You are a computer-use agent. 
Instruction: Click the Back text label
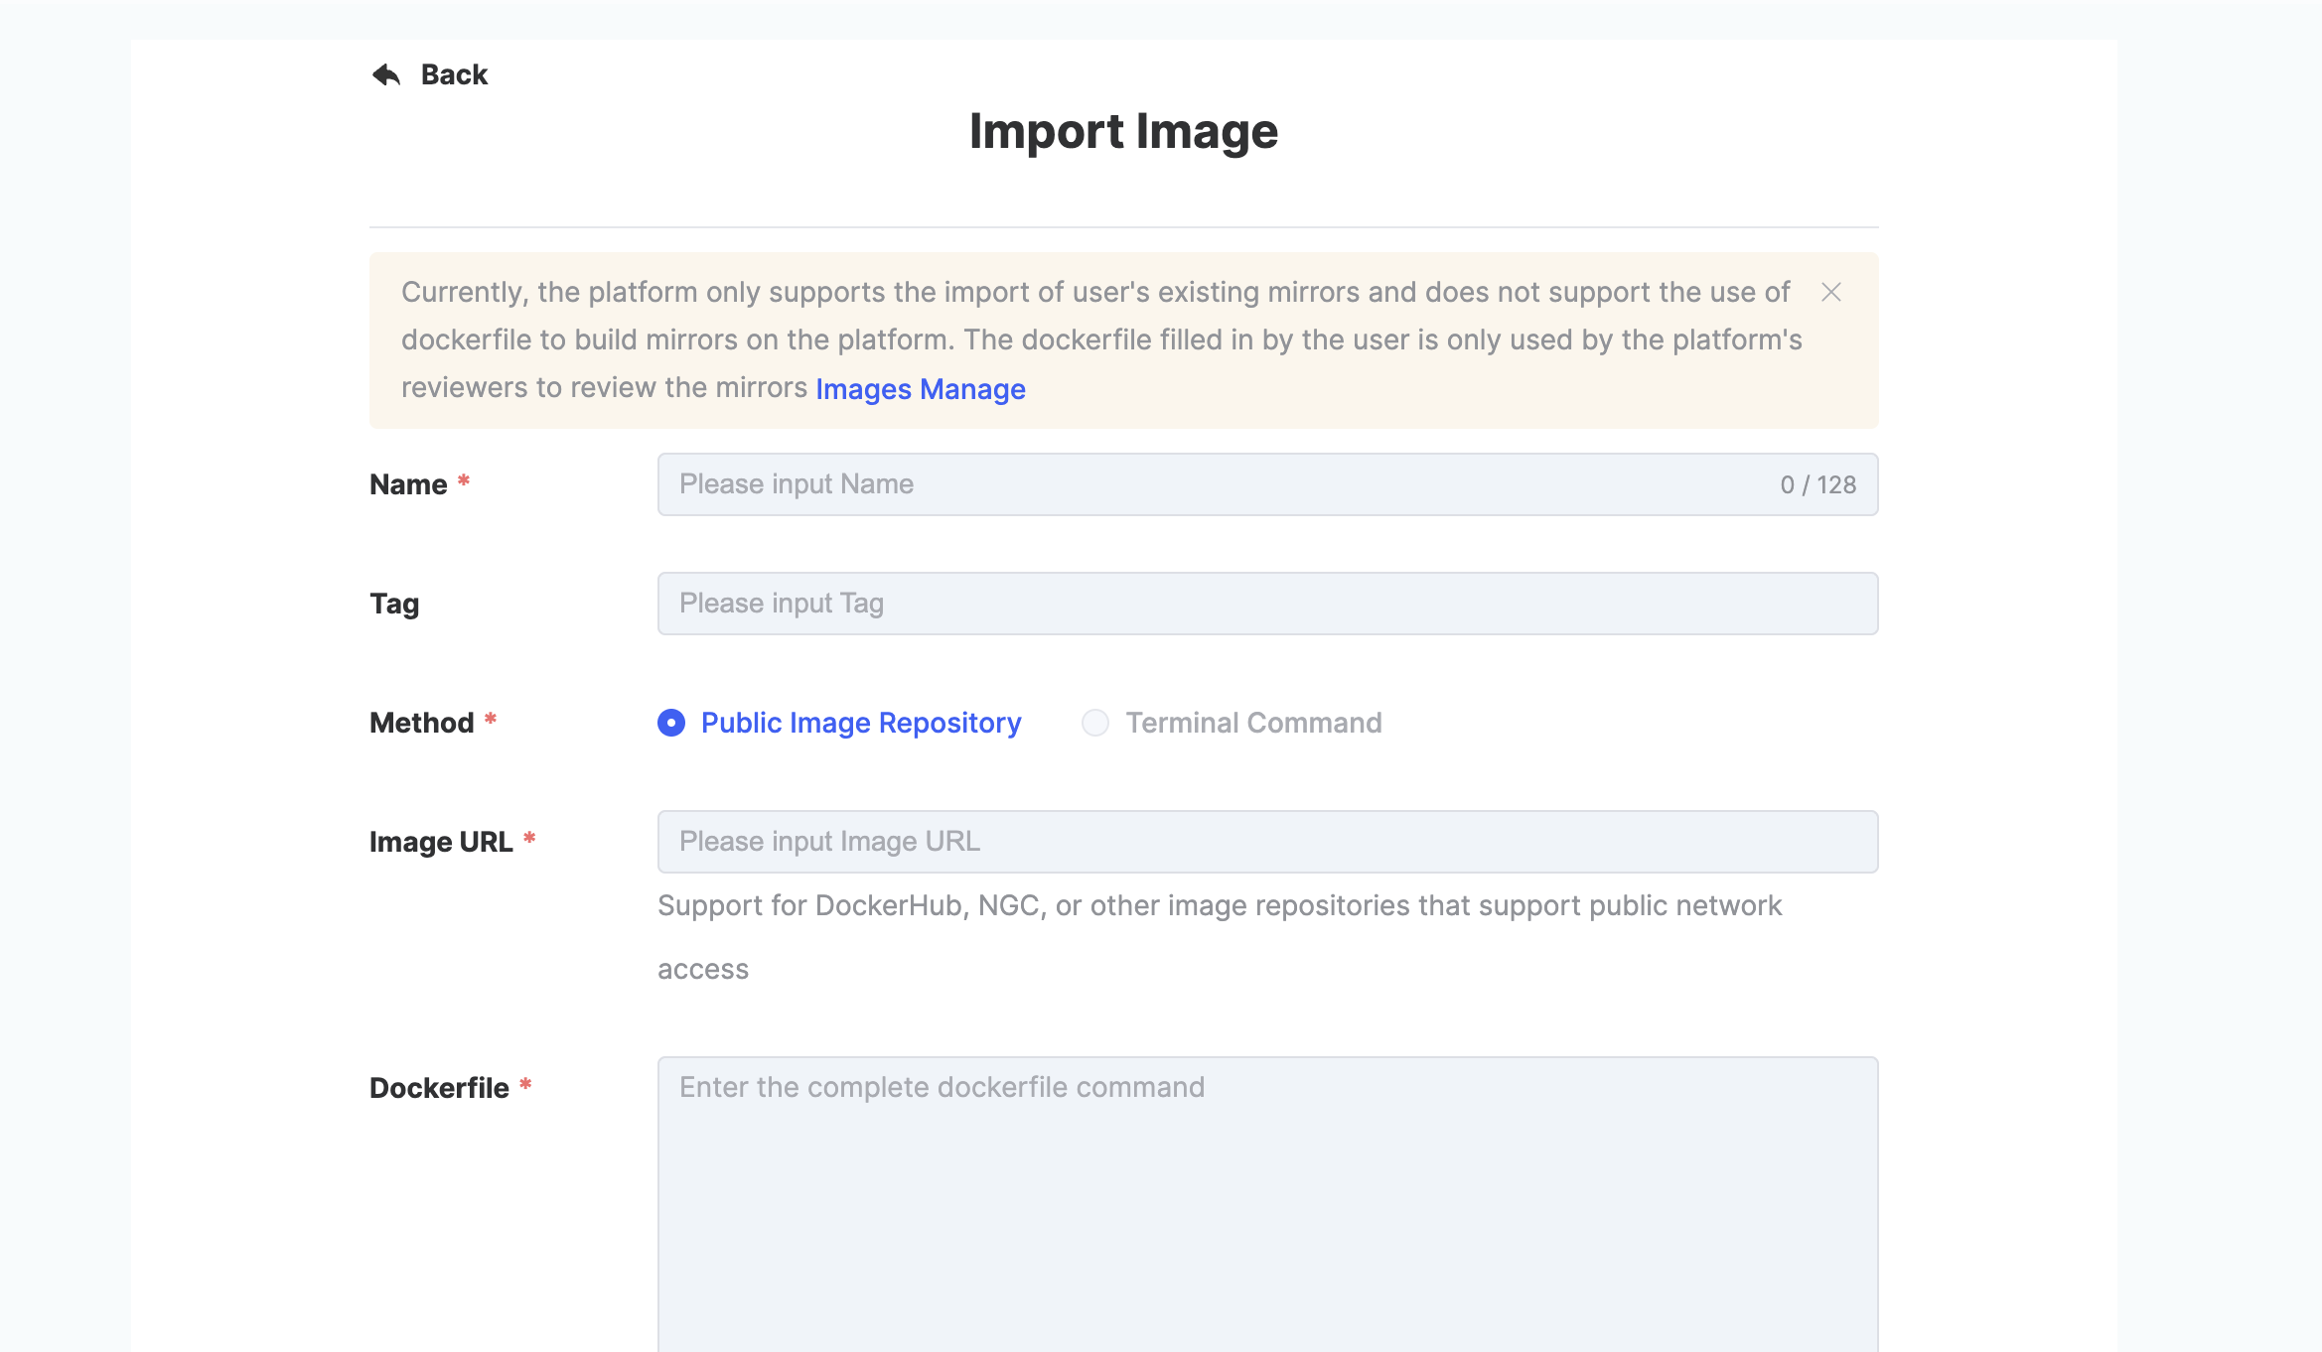pyautogui.click(x=454, y=74)
